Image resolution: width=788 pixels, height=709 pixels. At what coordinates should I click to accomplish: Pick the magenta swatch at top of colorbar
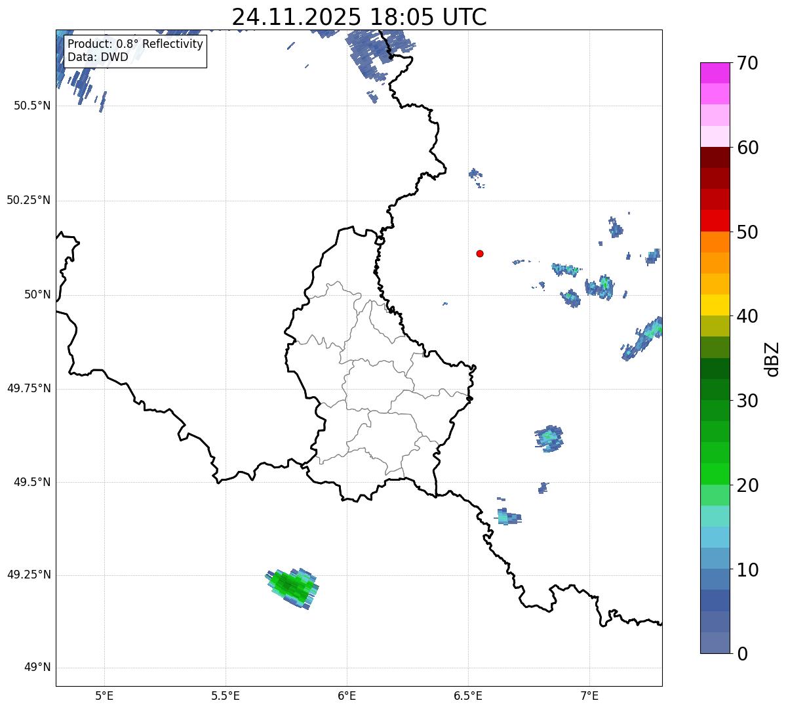coord(715,73)
